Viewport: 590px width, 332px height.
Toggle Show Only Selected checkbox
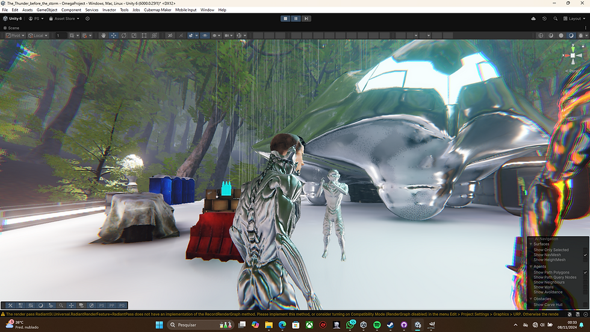coord(585,250)
